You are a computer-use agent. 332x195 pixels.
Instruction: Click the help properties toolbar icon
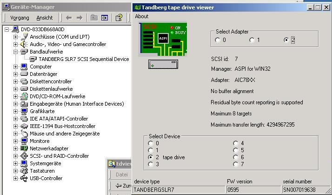tap(119, 18)
